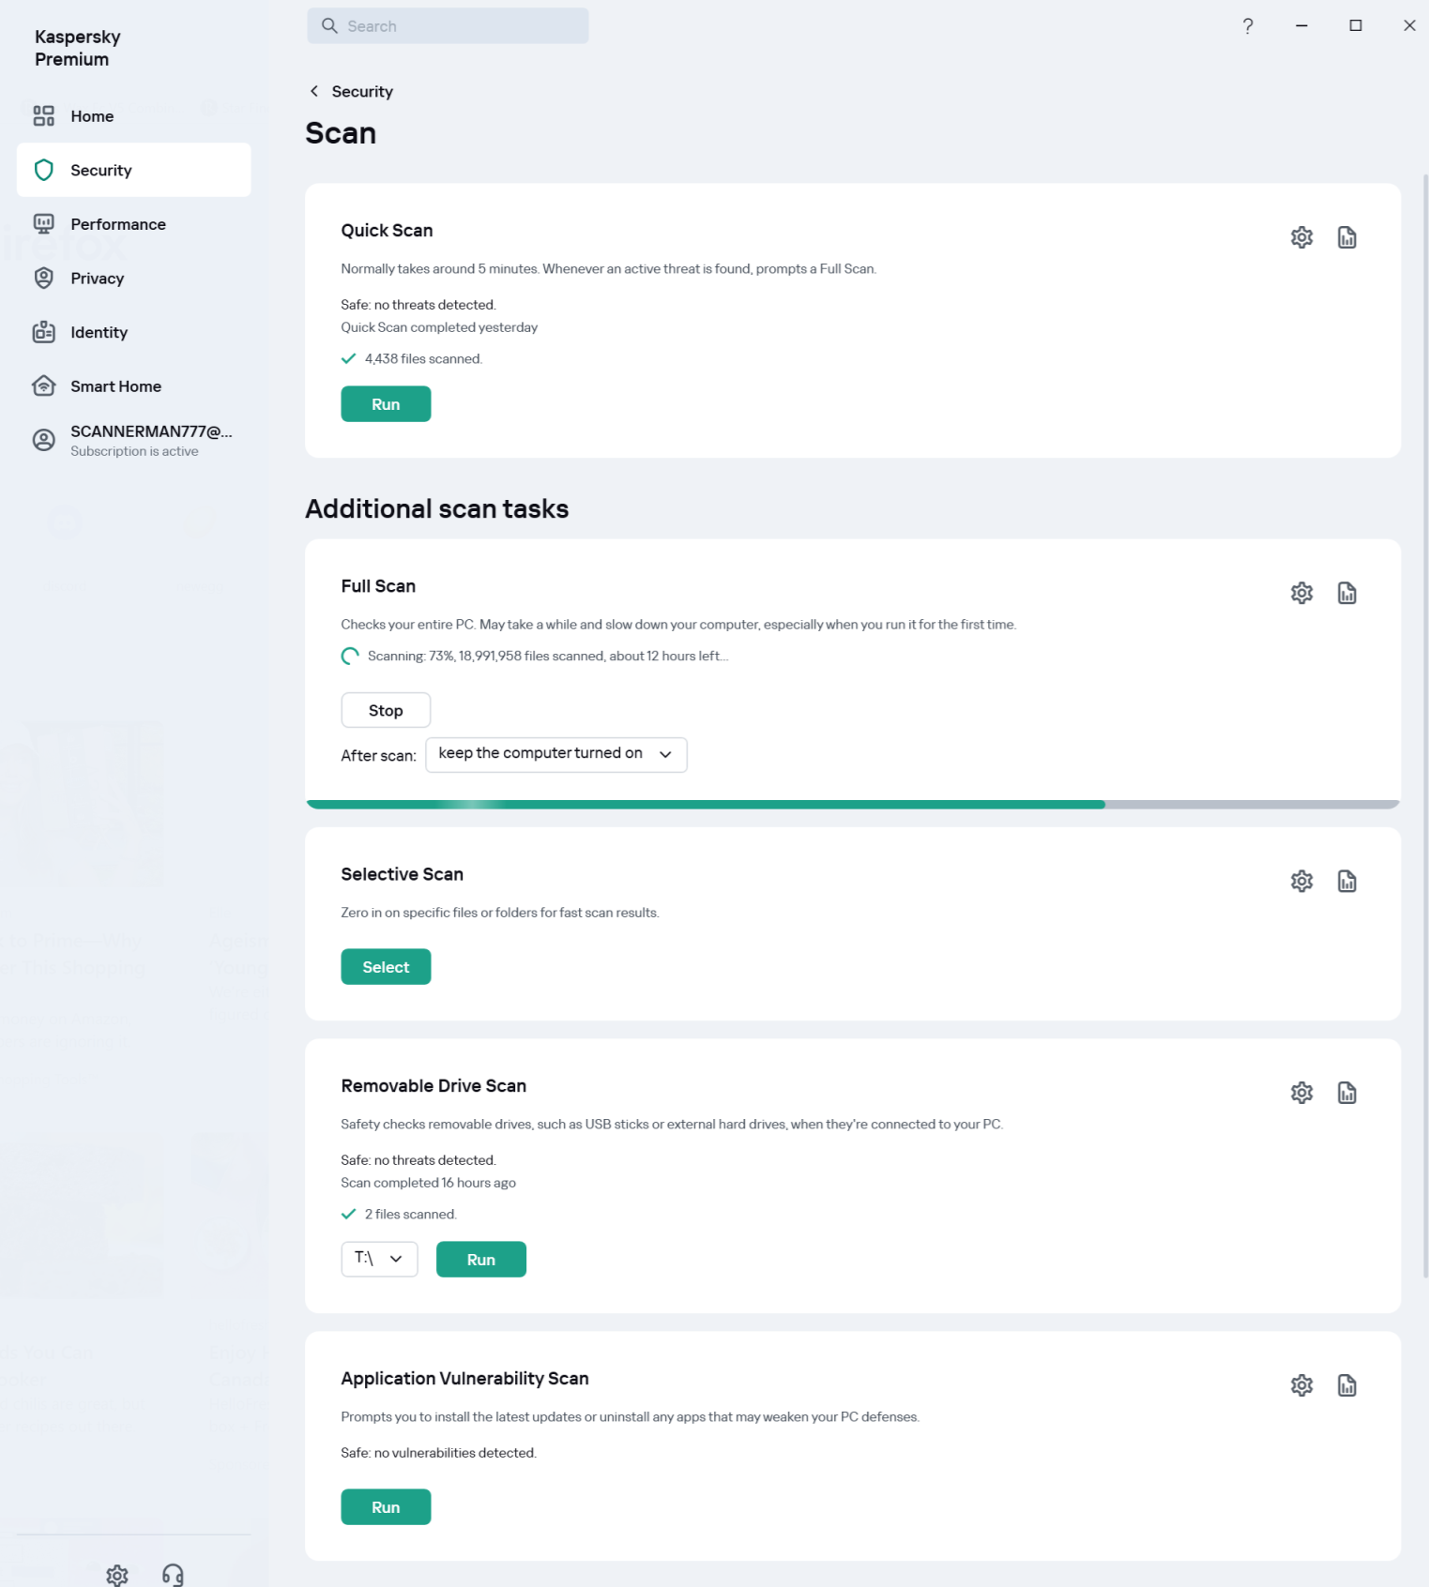This screenshot has height=1587, width=1429.
Task: Click 'Additional scan tasks' heading
Action: pos(437,508)
